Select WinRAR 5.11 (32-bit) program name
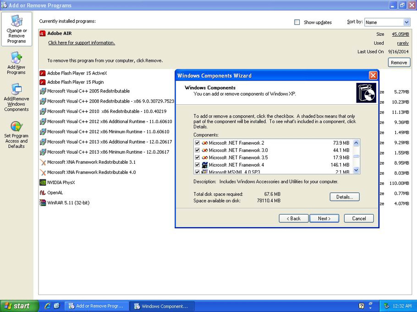Image resolution: width=417 pixels, height=312 pixels. tap(68, 203)
